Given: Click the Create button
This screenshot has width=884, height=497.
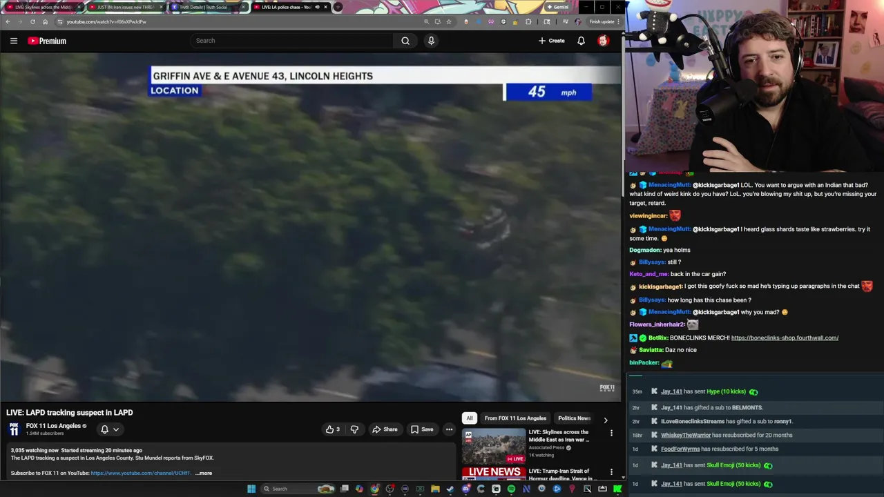Looking at the screenshot, I should point(552,41).
